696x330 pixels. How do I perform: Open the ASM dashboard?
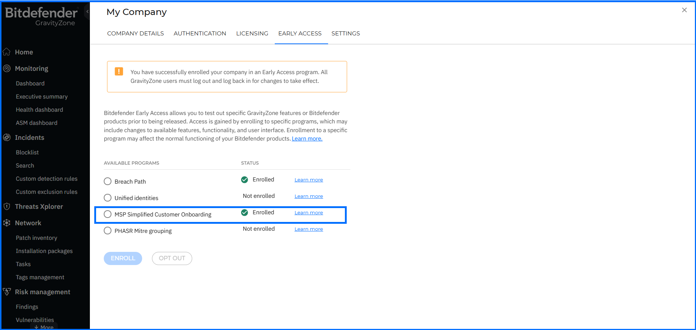pos(37,123)
